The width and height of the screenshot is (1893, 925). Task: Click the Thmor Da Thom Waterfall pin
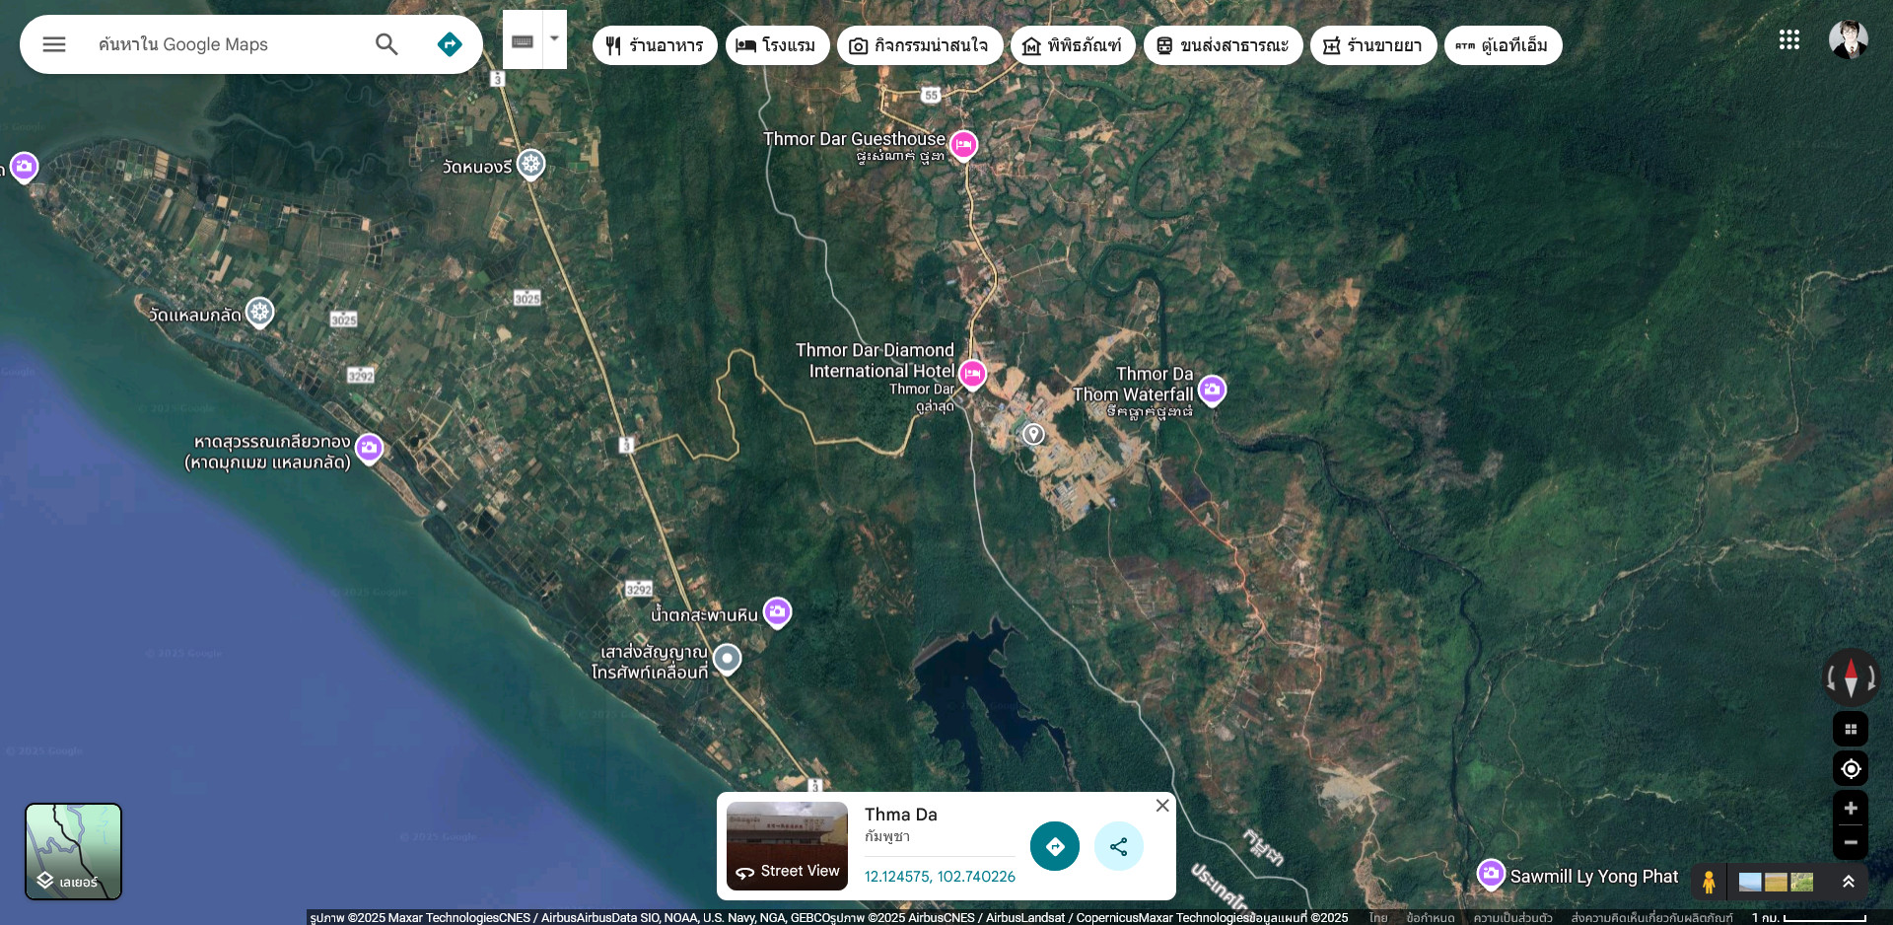coord(1212,390)
